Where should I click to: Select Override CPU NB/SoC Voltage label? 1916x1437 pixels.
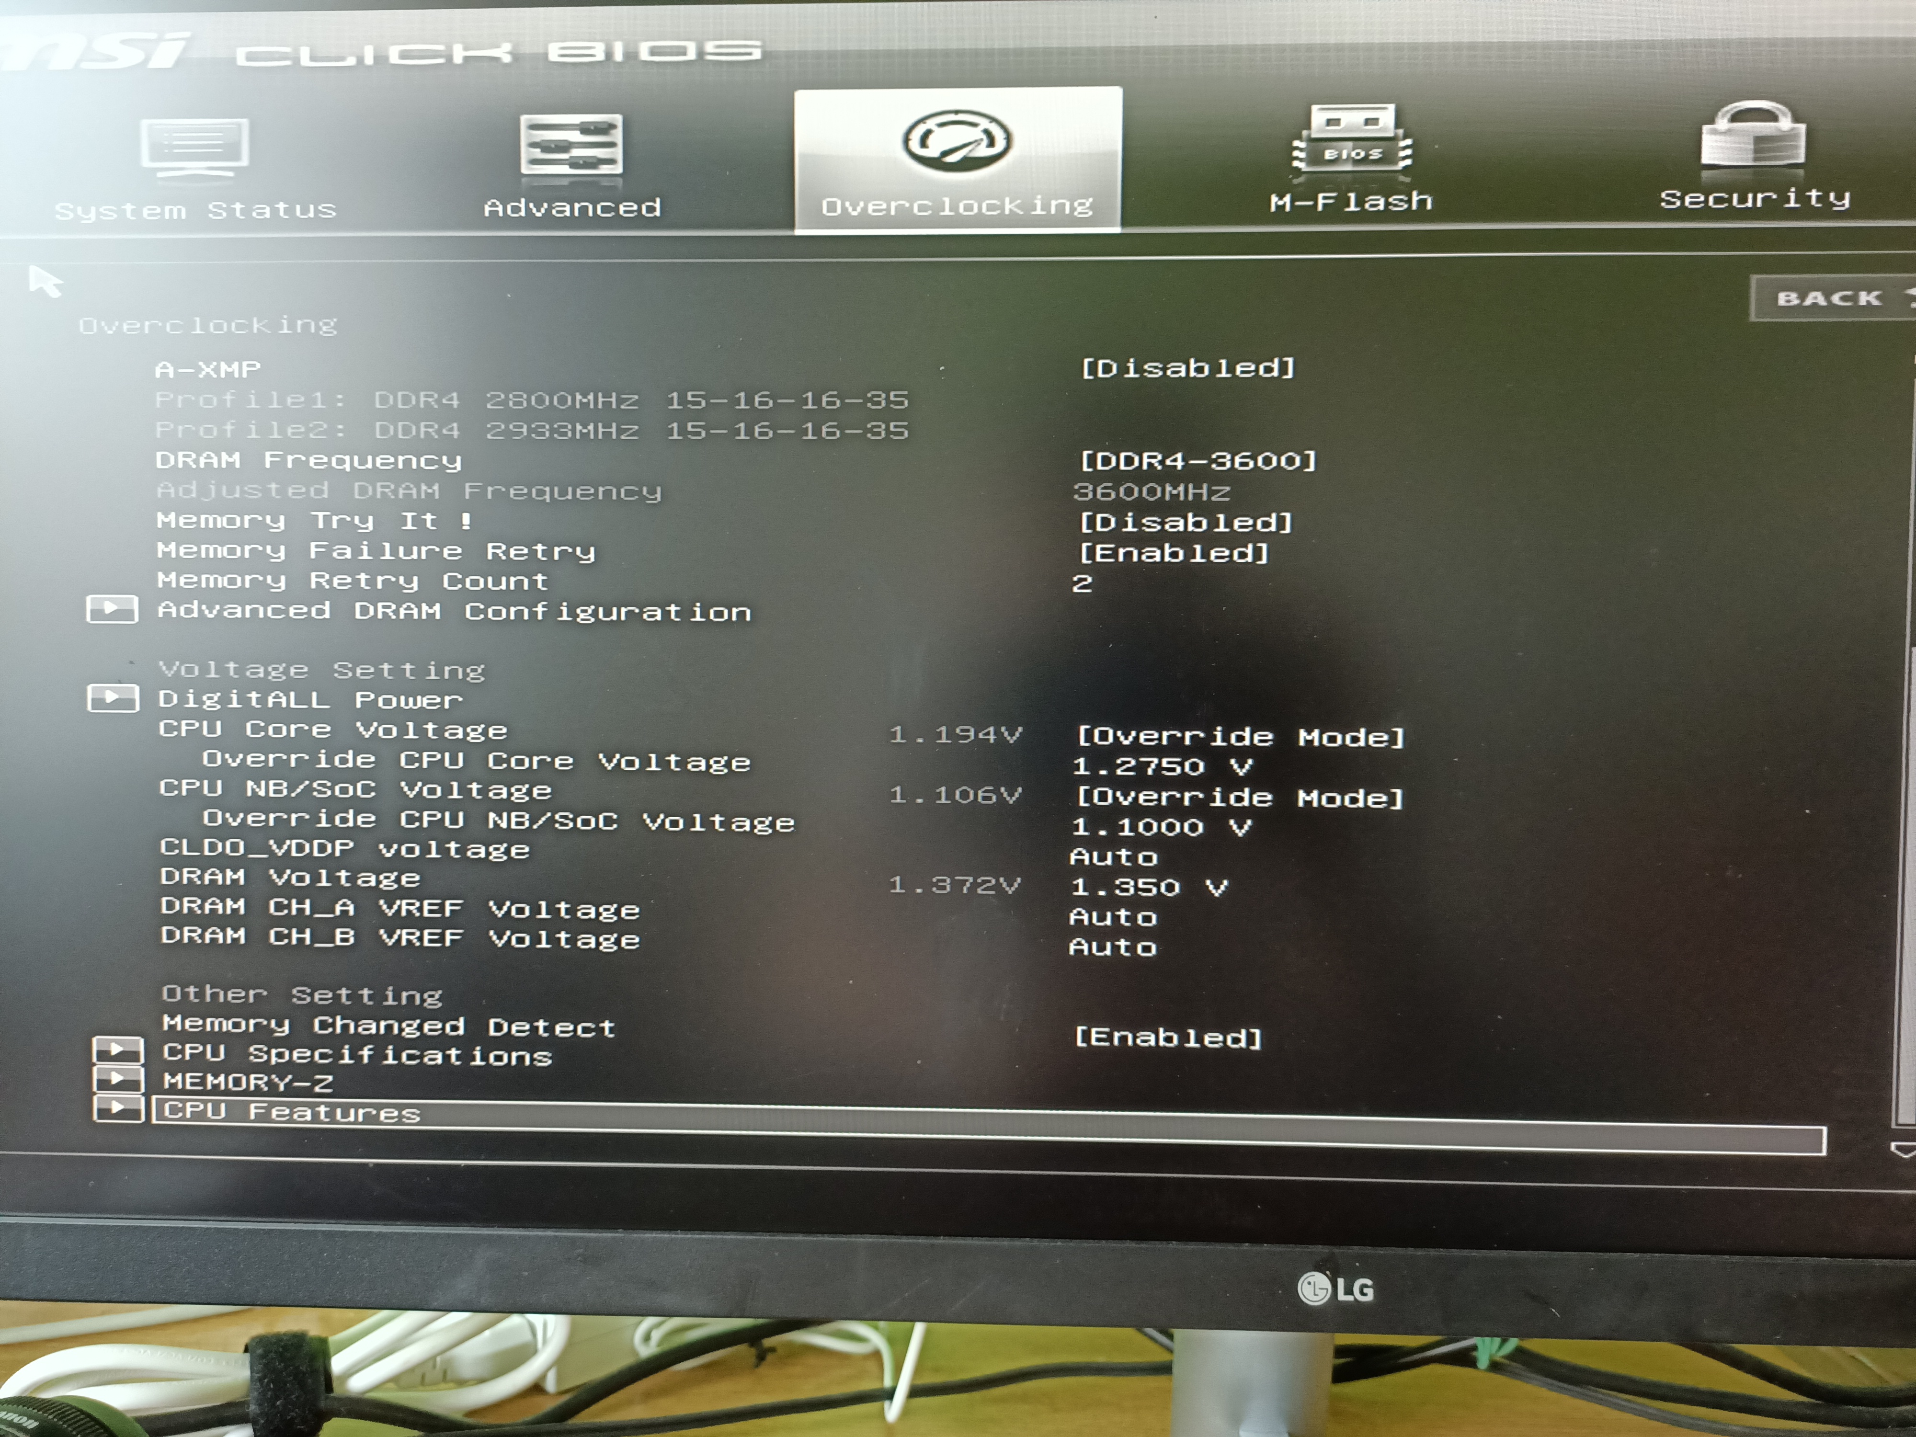(x=499, y=820)
